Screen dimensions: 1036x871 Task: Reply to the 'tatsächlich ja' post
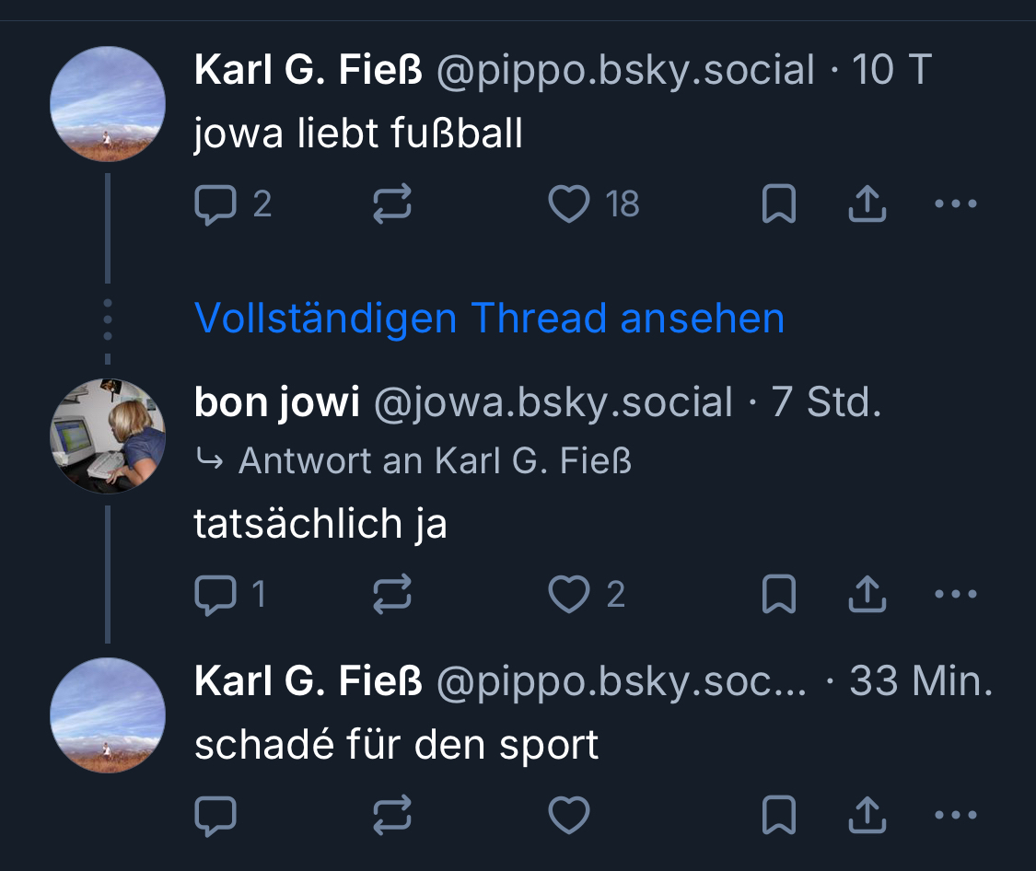tap(216, 595)
